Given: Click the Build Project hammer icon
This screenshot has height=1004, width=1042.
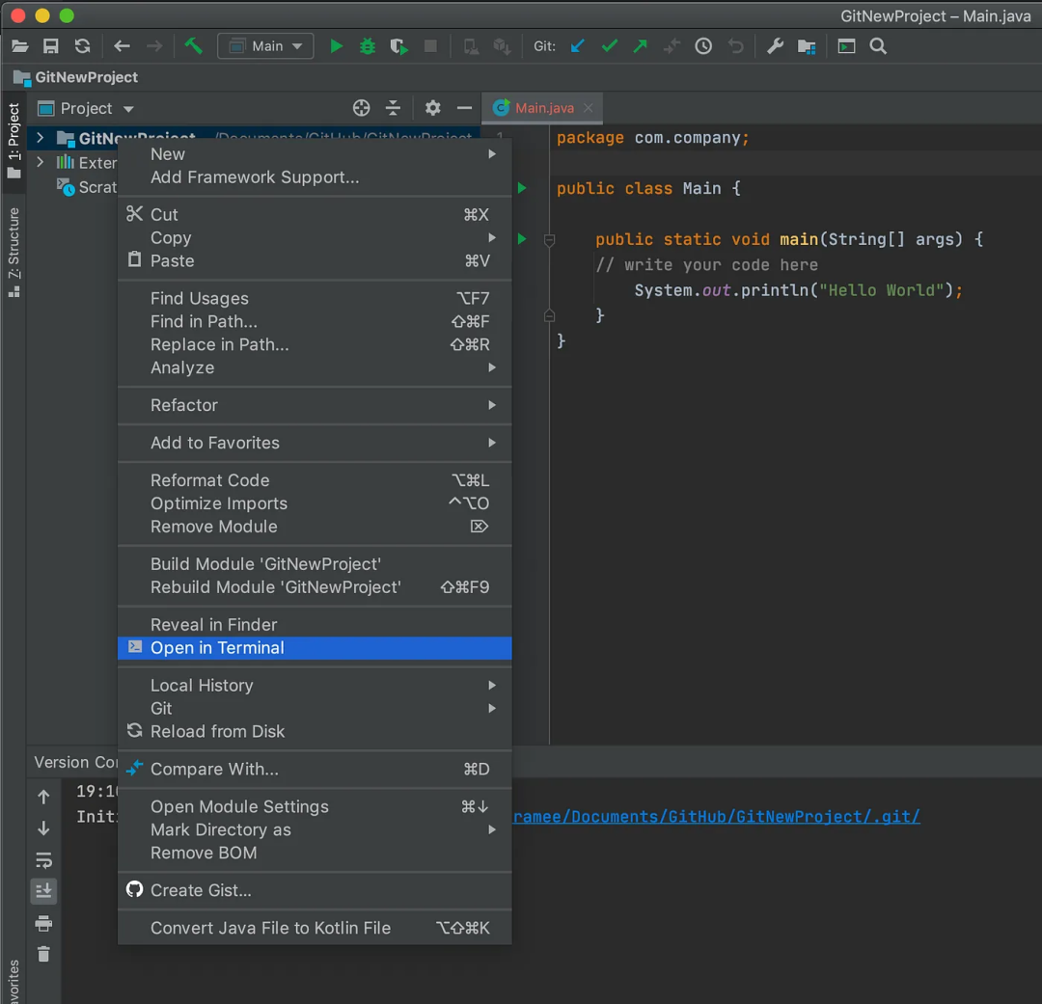Looking at the screenshot, I should [193, 46].
